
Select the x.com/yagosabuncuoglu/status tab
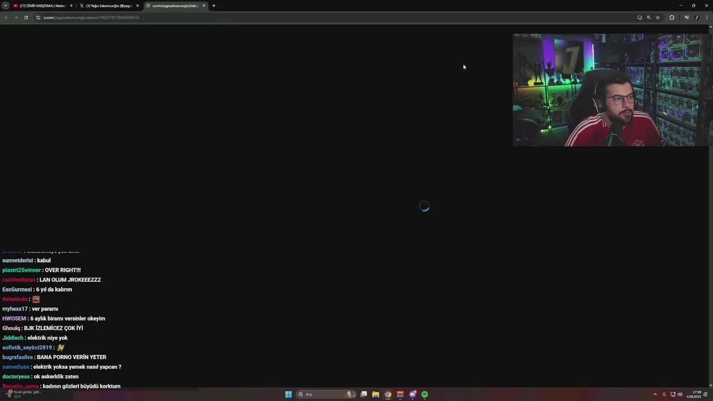(x=175, y=6)
